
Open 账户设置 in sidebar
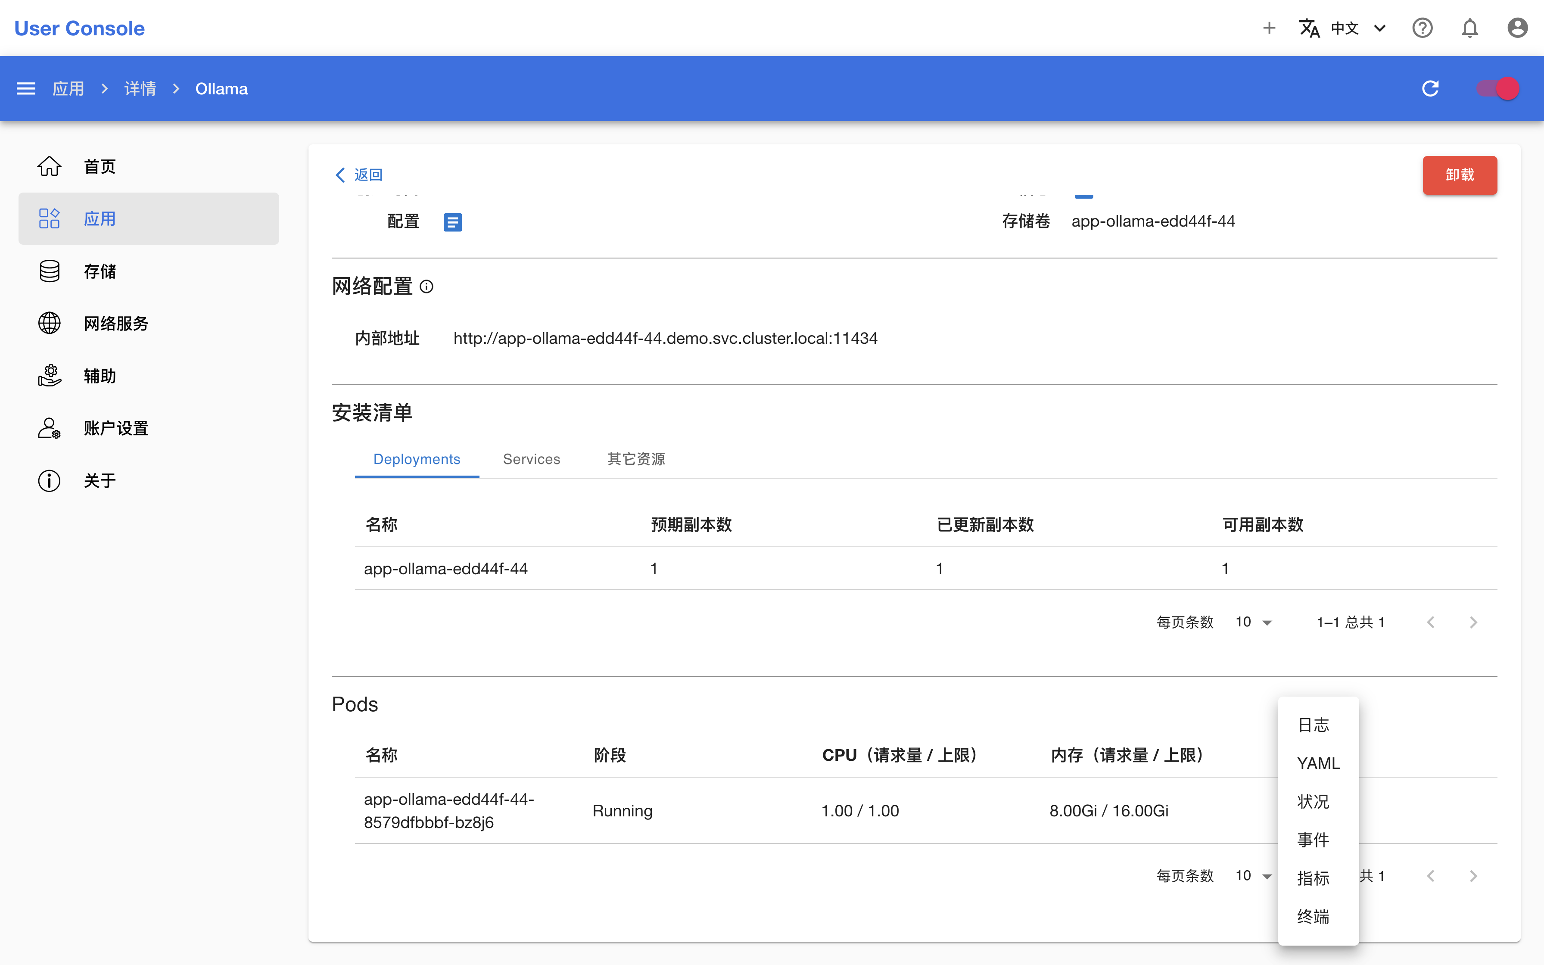pos(149,428)
